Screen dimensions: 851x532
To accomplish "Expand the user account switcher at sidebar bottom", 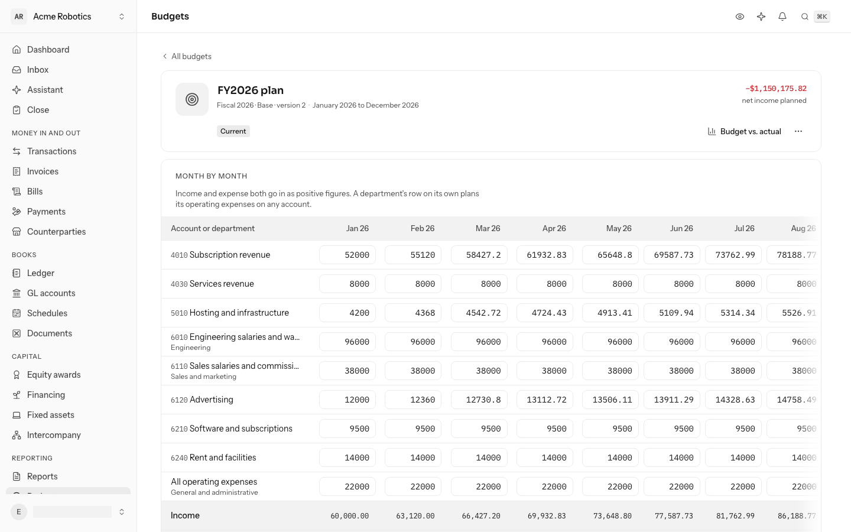I will 69,512.
